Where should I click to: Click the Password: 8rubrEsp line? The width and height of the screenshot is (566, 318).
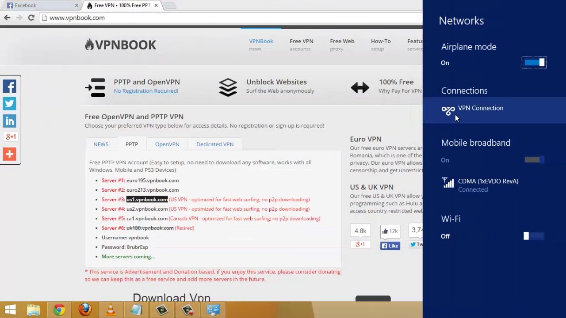point(125,247)
